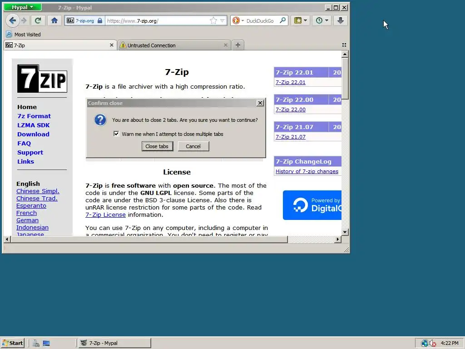The image size is (465, 349).
Task: Expand the bookmarks button dropdown arrow
Action: click(x=306, y=20)
